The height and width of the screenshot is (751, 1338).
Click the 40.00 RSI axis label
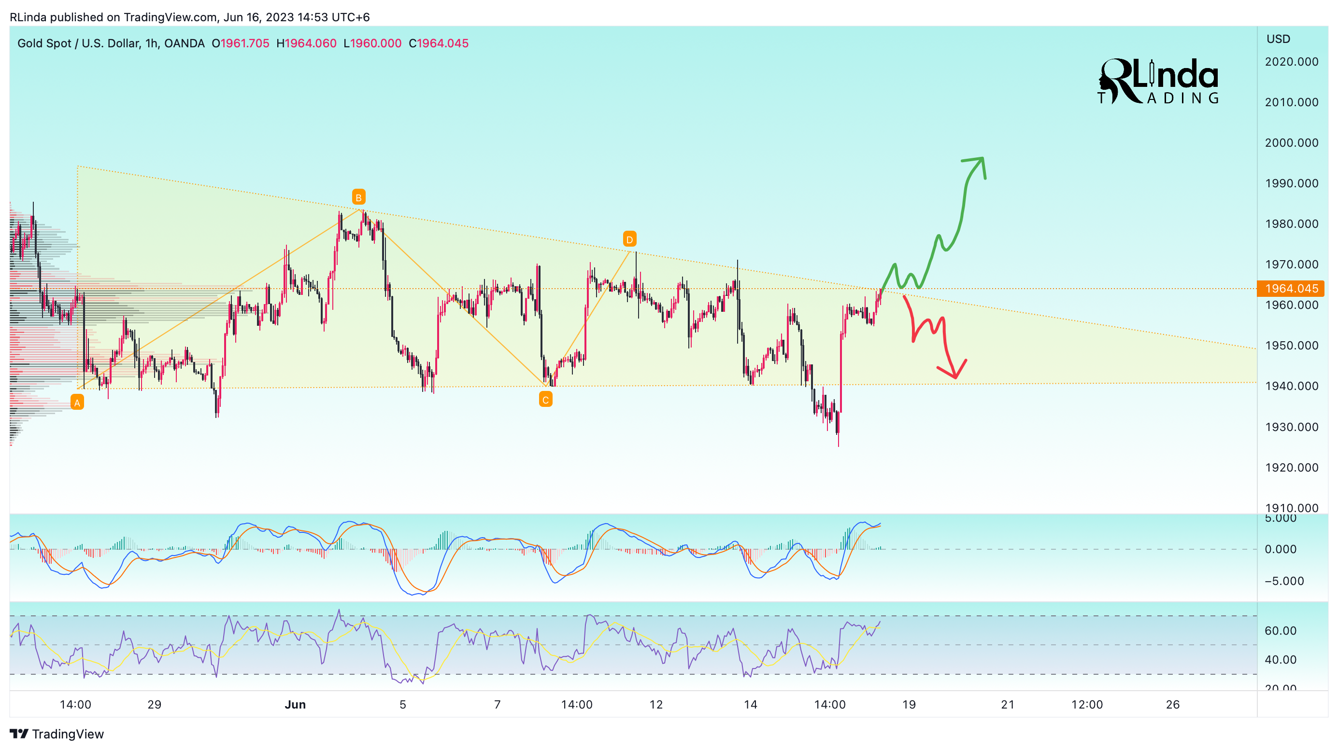pyautogui.click(x=1281, y=660)
